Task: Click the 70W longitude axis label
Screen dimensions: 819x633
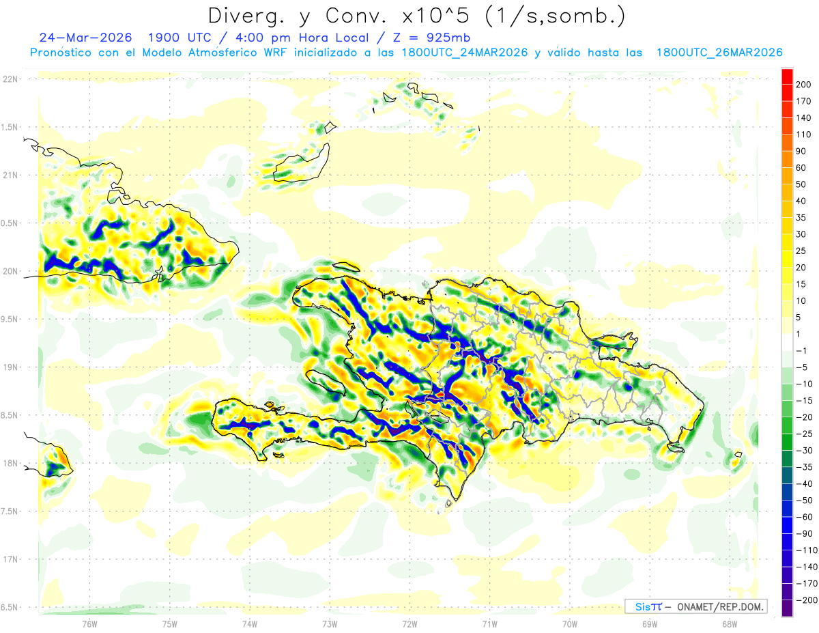Action: 569,624
